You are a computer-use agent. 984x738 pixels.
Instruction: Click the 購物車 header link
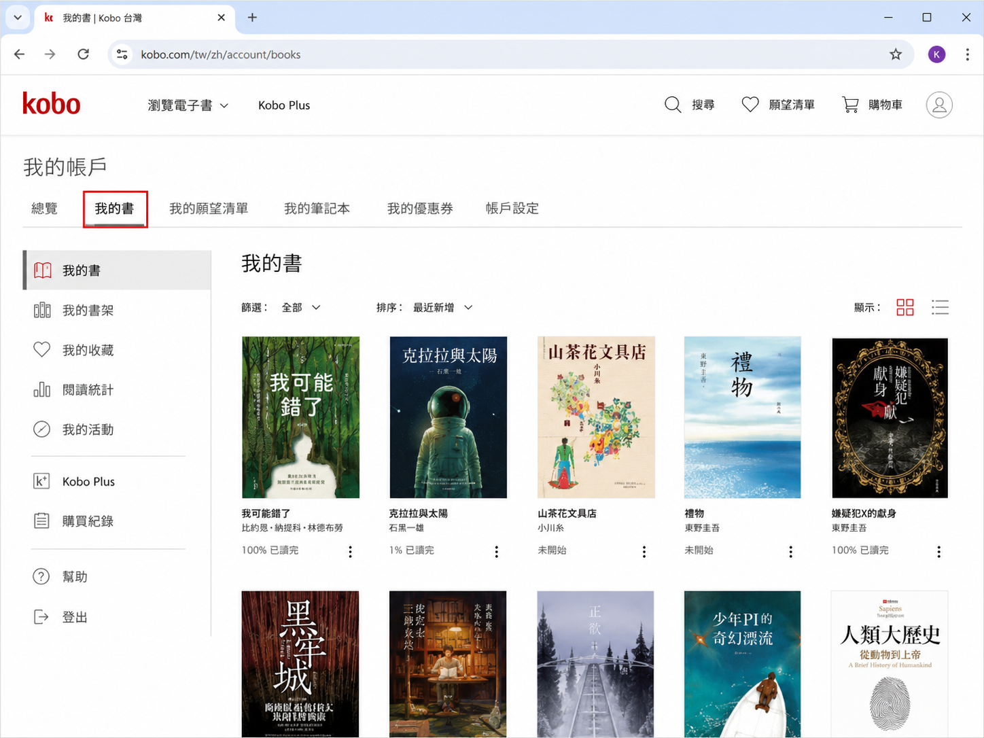(x=885, y=105)
